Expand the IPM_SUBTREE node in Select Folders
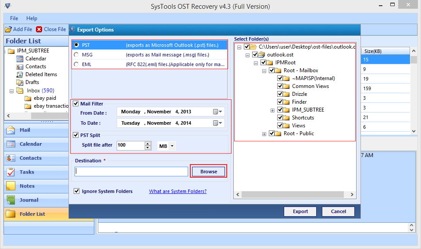 [x=272, y=110]
